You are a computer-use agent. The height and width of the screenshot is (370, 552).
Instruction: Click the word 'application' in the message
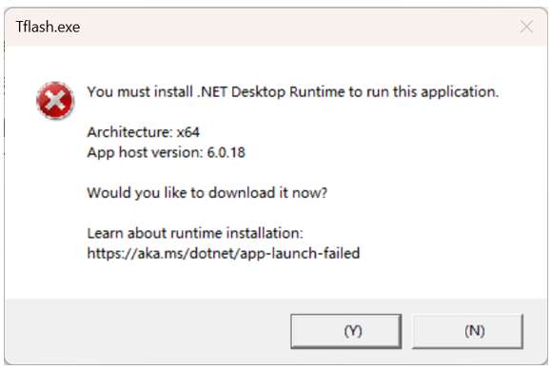click(460, 92)
